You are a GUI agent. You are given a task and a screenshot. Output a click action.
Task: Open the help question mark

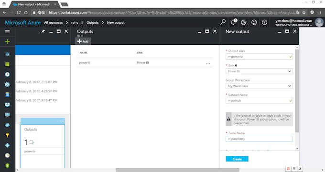(264, 22)
